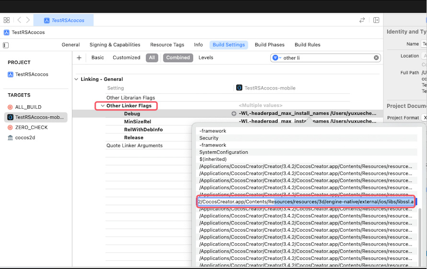Open the Build Phases tab
This screenshot has width=427, height=269.
tap(269, 45)
